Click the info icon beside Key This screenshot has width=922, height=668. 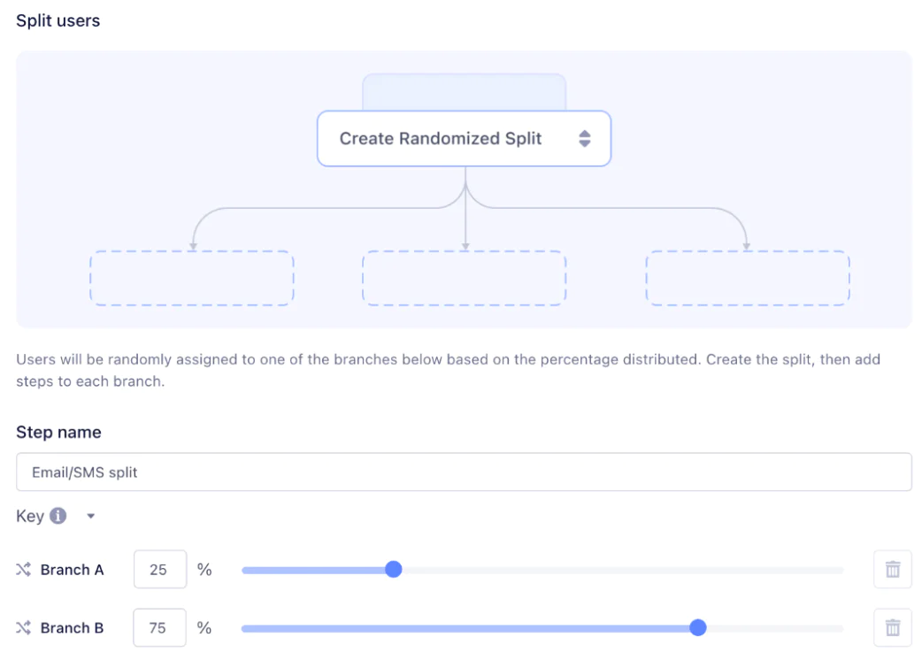[x=58, y=516]
